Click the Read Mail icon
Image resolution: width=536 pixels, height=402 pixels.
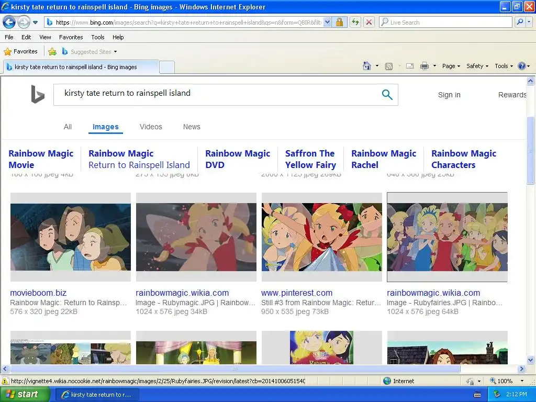pyautogui.click(x=410, y=66)
